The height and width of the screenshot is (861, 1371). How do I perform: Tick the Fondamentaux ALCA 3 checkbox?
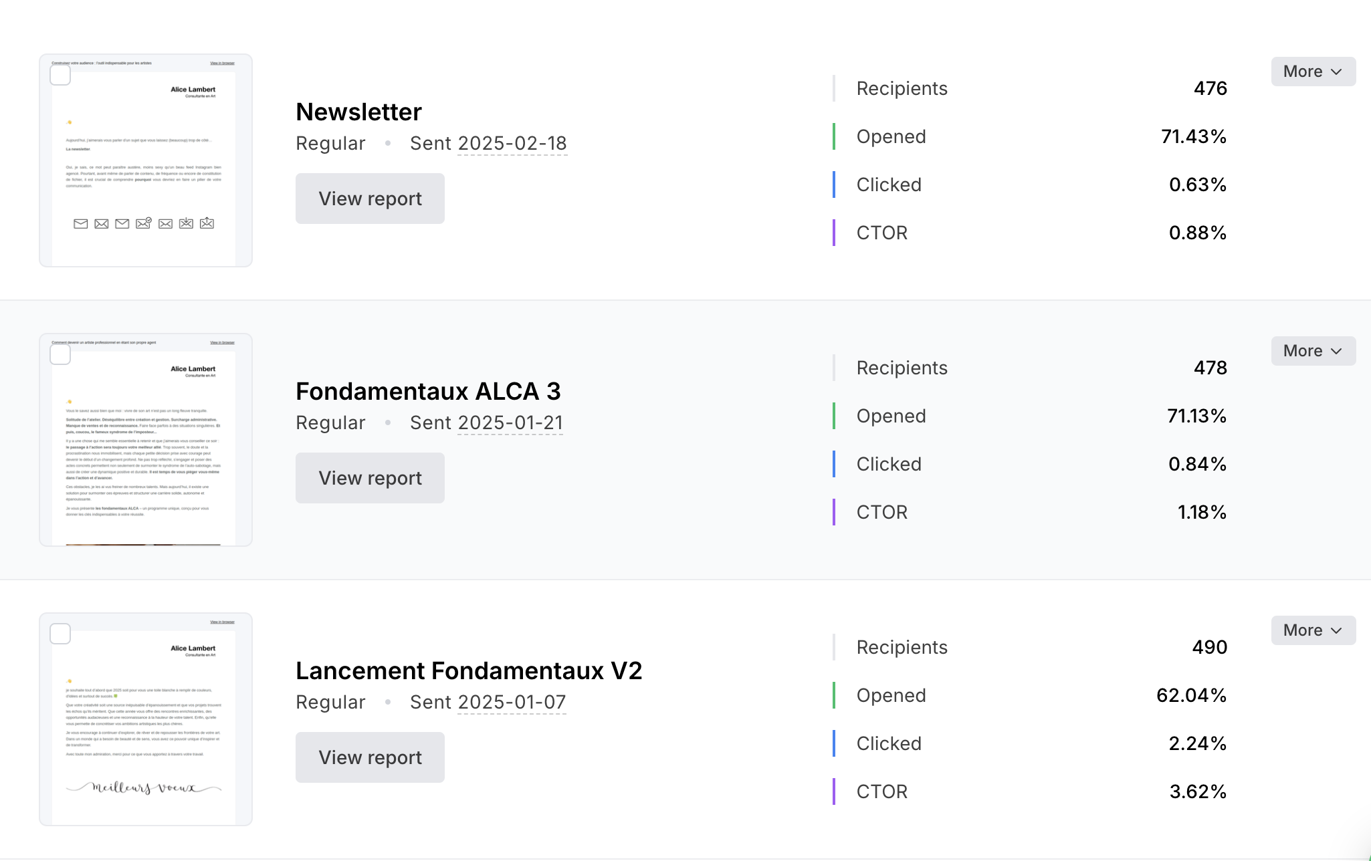click(x=60, y=354)
